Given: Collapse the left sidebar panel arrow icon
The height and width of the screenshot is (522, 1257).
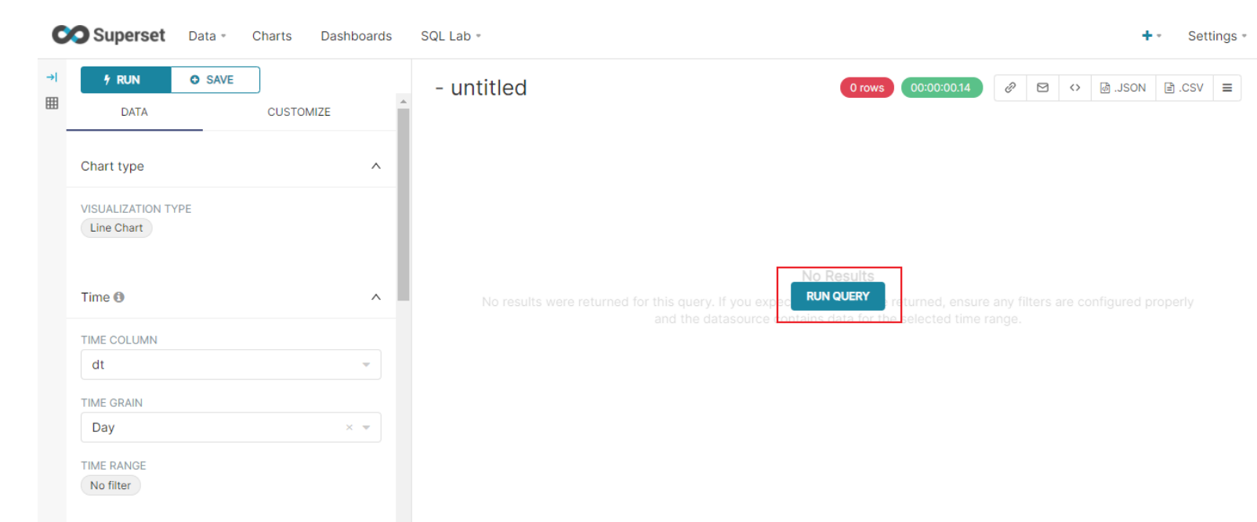Looking at the screenshot, I should coord(52,77).
